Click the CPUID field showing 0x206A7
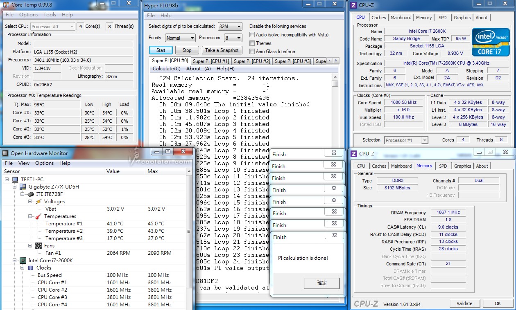The width and height of the screenshot is (516, 310). (x=83, y=85)
